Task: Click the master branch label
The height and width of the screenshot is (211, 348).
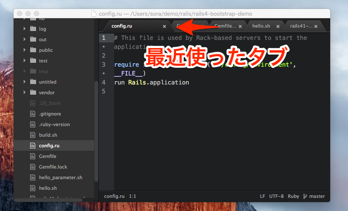Action: click(x=317, y=196)
